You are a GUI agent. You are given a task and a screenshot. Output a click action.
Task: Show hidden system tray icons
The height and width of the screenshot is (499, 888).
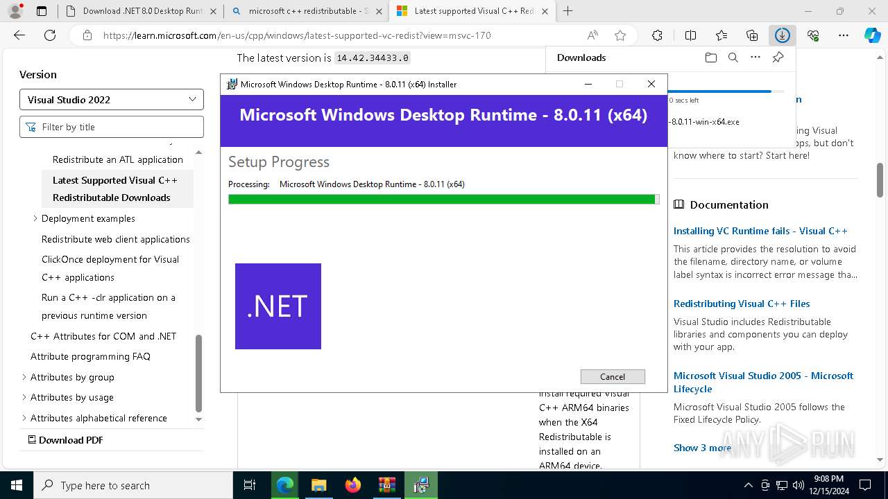(x=748, y=485)
